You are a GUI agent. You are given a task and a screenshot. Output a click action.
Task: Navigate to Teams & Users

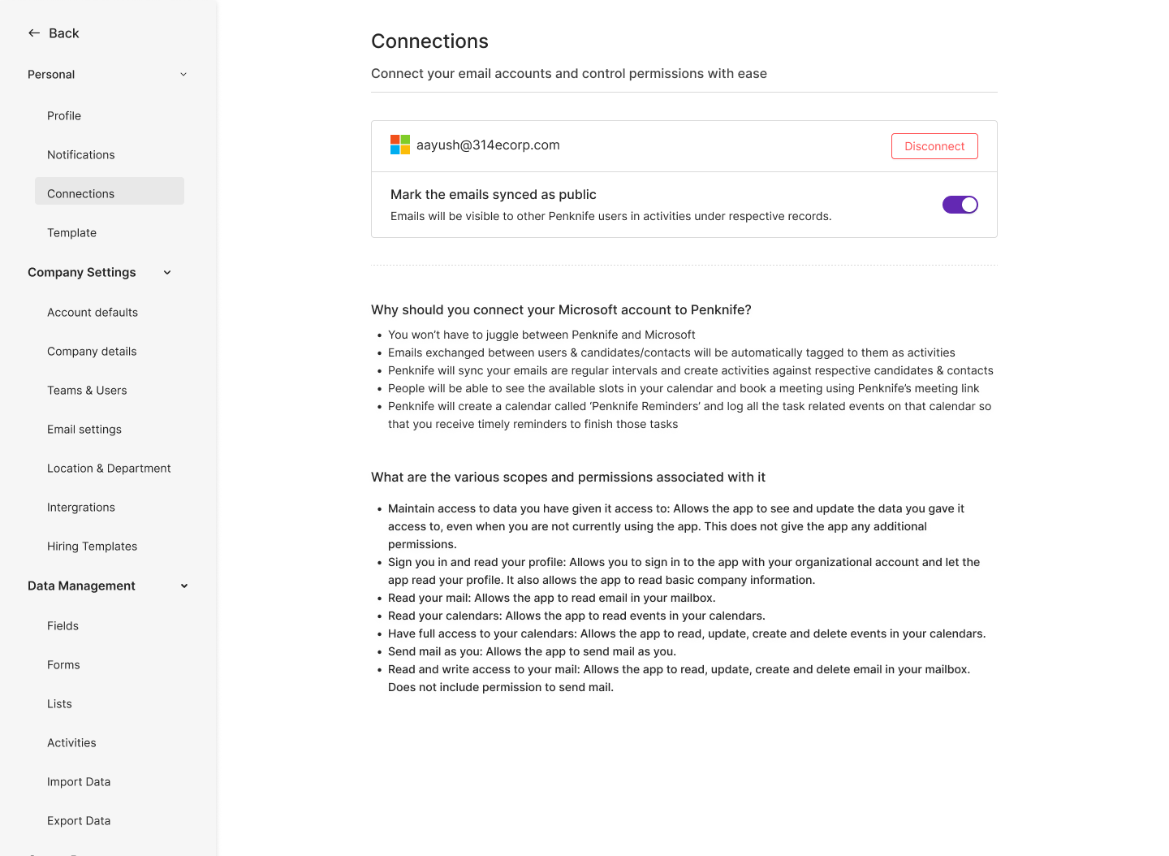87,391
